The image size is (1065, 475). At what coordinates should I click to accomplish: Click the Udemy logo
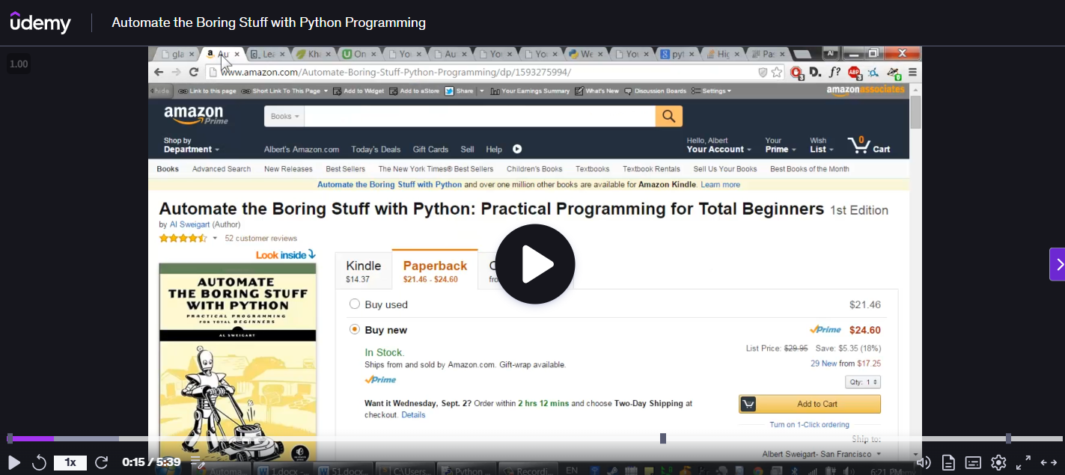click(40, 22)
